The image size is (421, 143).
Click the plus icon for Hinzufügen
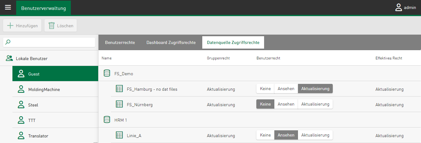[10, 26]
